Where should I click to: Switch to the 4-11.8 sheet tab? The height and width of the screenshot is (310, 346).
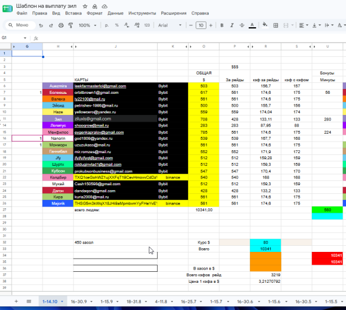[161, 302]
